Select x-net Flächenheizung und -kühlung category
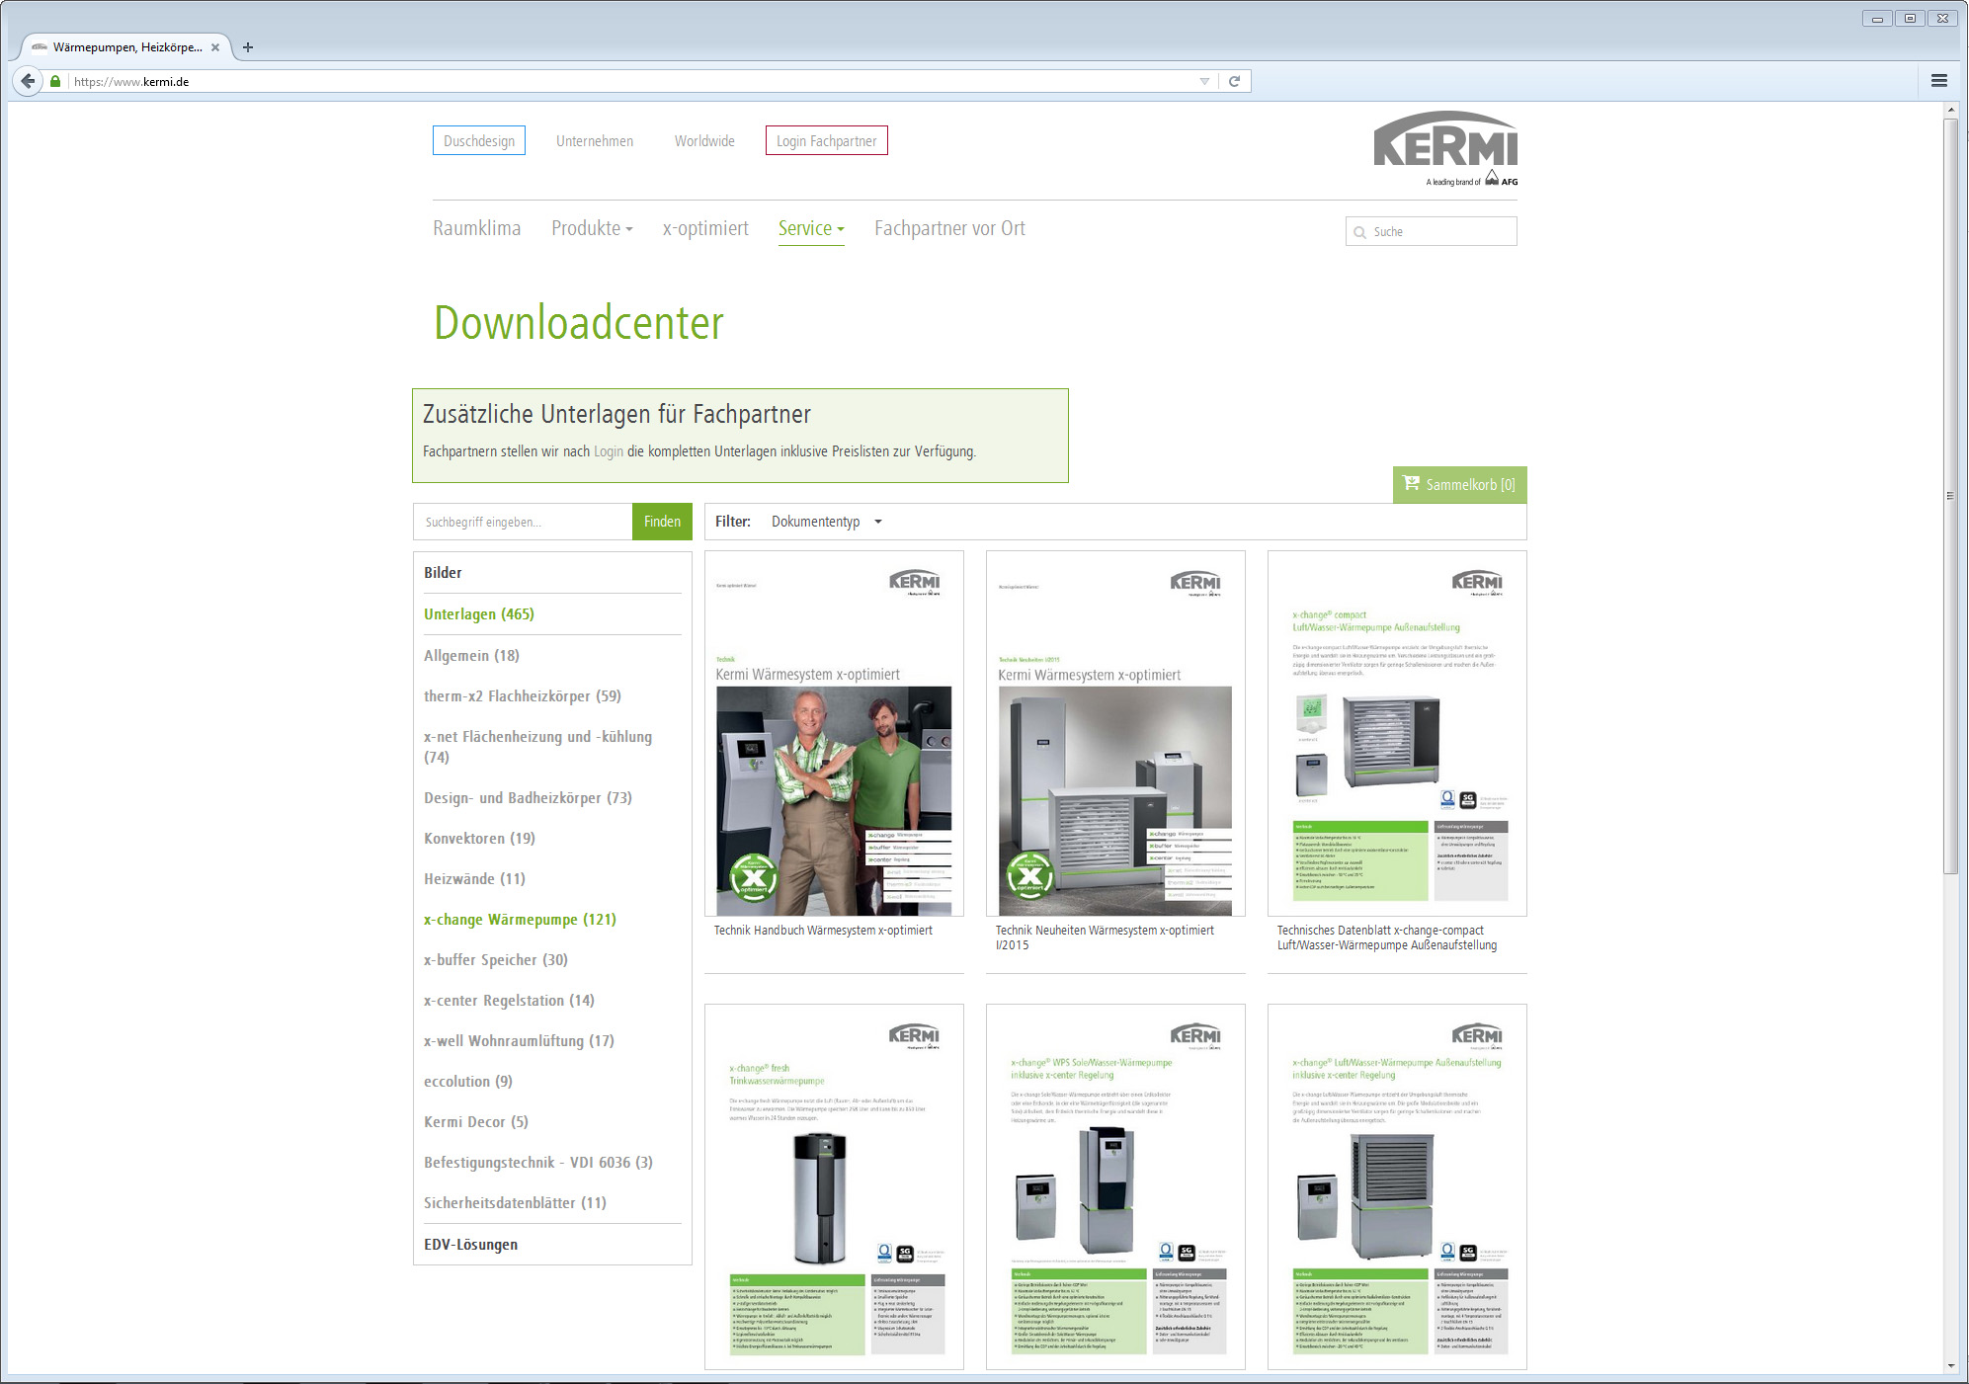 (537, 747)
